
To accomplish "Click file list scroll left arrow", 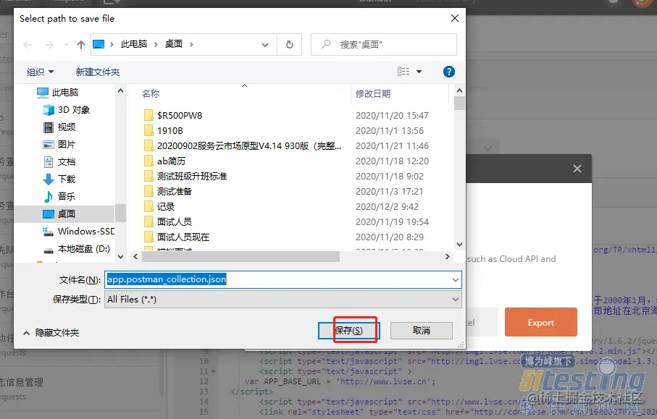I will (135, 257).
